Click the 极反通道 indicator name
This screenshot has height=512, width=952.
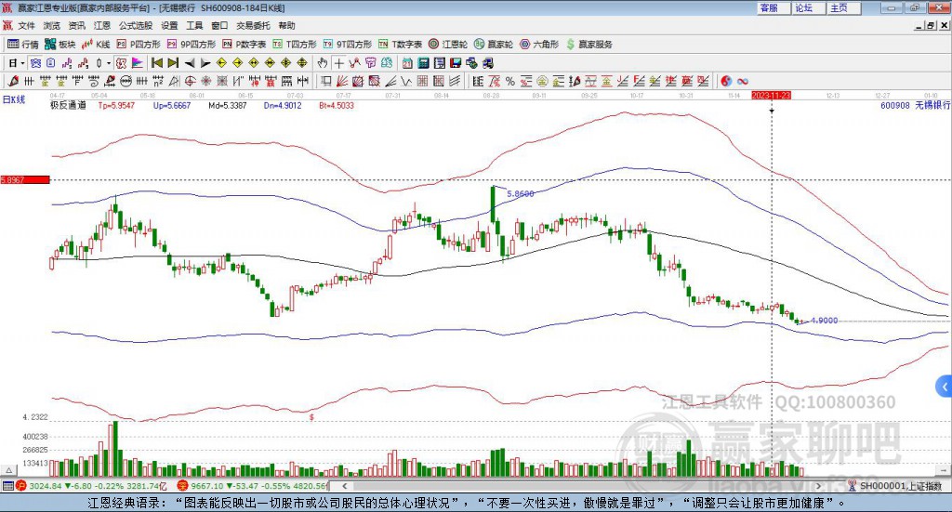[x=68, y=106]
